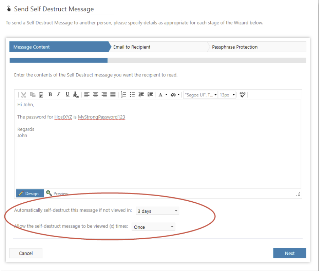
Task: Insert a numbered list
Action: coord(124,95)
